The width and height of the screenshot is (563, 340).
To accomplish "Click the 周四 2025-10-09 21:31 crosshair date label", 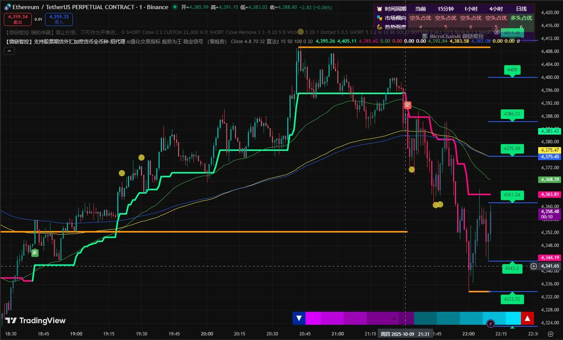I will click(405, 334).
